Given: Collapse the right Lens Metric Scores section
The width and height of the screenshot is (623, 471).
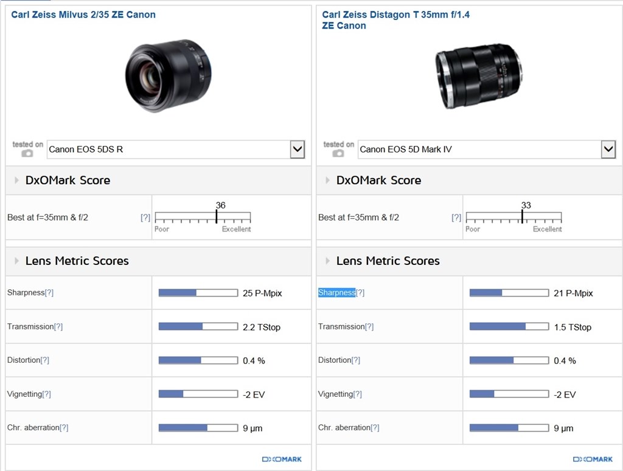Looking at the screenshot, I should 327,261.
